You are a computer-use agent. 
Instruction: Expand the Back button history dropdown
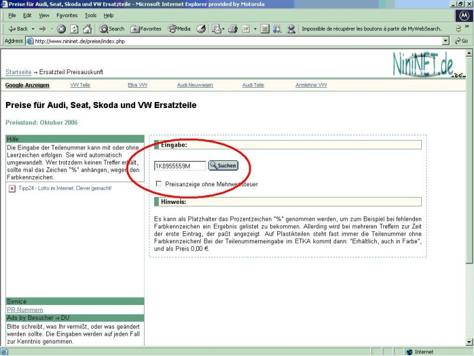[33, 29]
